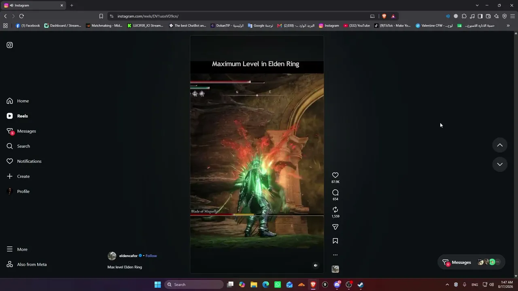Open File Explorer from the taskbar

254,285
